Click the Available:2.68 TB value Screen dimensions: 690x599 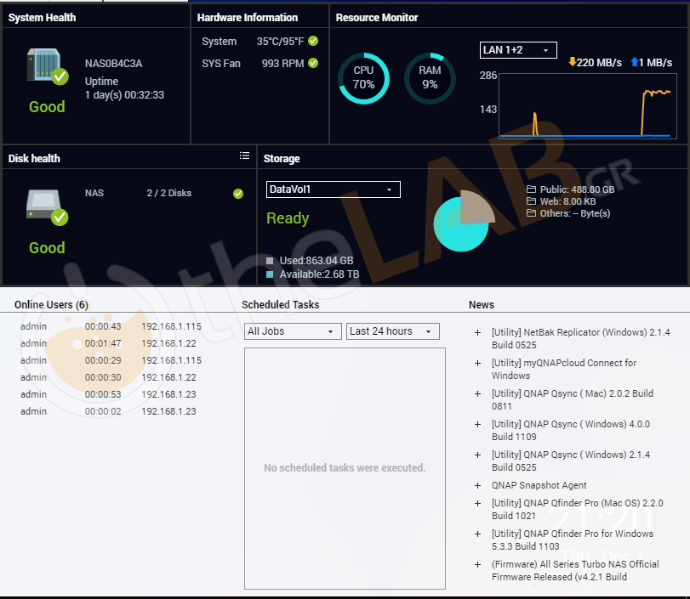[320, 274]
